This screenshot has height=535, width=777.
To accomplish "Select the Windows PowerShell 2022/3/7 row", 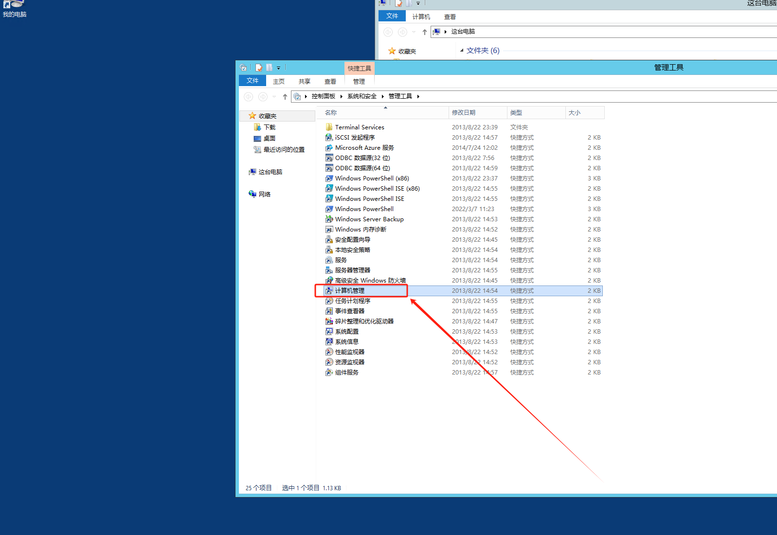I will [x=463, y=209].
